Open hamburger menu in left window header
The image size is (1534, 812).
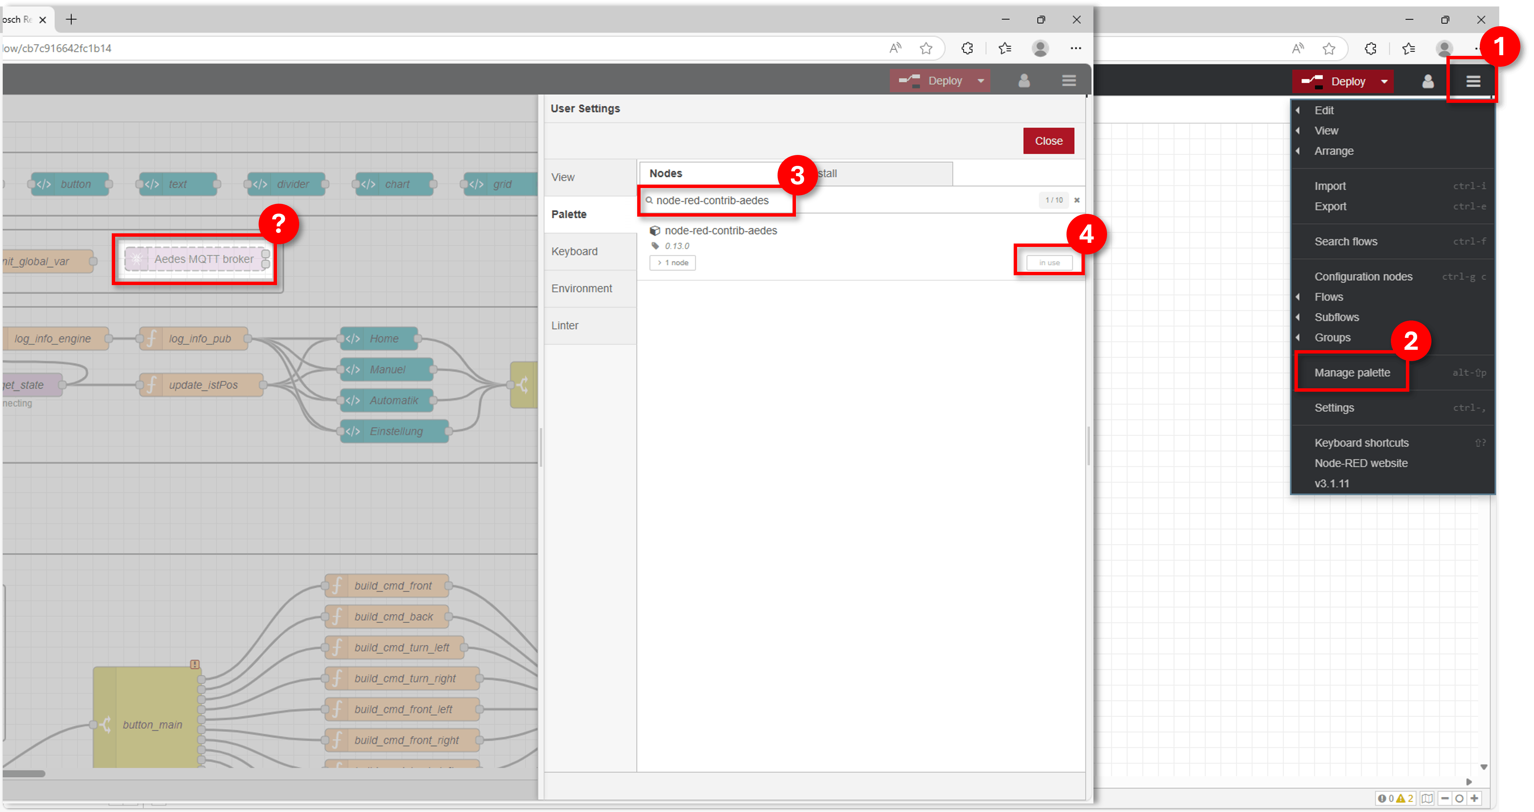(1069, 80)
